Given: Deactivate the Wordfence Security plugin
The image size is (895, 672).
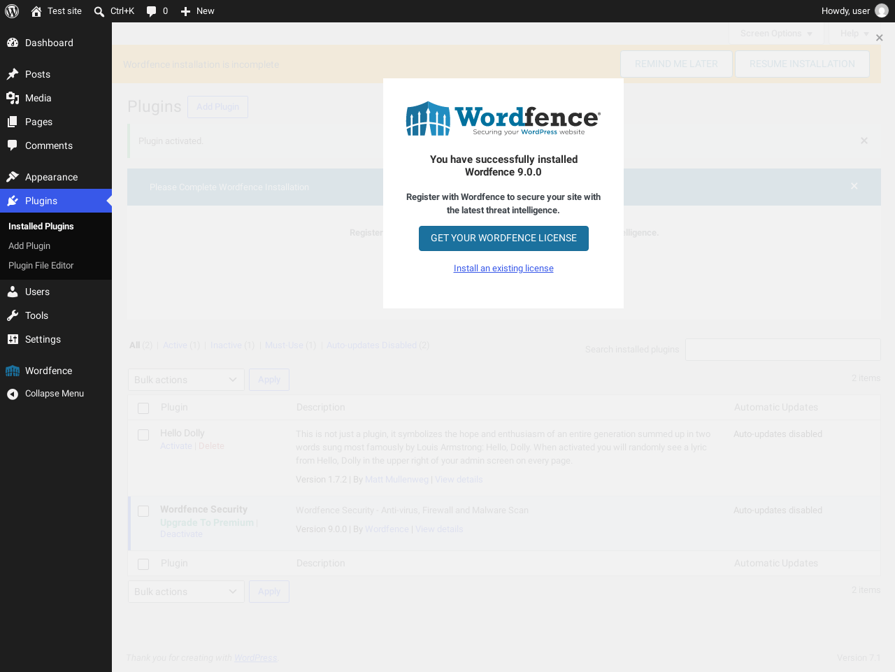Looking at the screenshot, I should click(181, 534).
